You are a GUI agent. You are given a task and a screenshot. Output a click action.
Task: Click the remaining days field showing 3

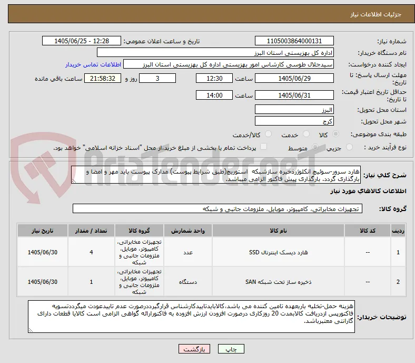(157, 78)
